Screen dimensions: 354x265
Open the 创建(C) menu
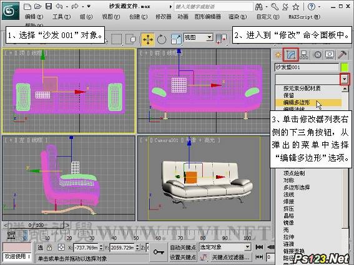[138, 17]
